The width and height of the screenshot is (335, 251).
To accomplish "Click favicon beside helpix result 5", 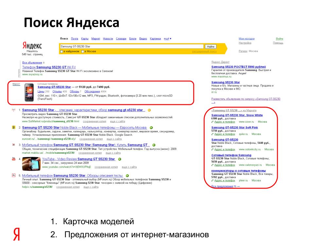I will tap(14, 176).
